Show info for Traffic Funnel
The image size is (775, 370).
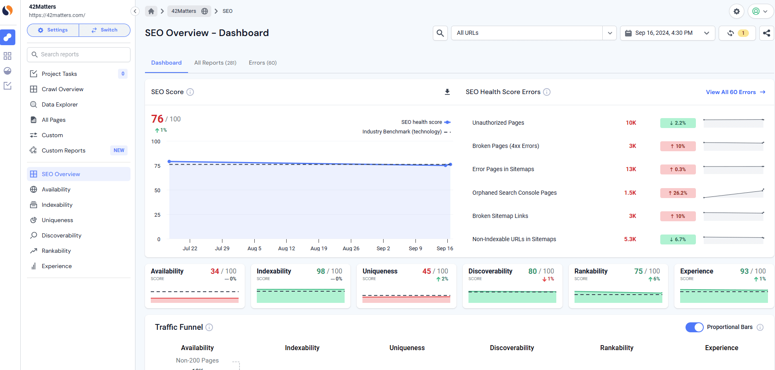click(x=209, y=327)
